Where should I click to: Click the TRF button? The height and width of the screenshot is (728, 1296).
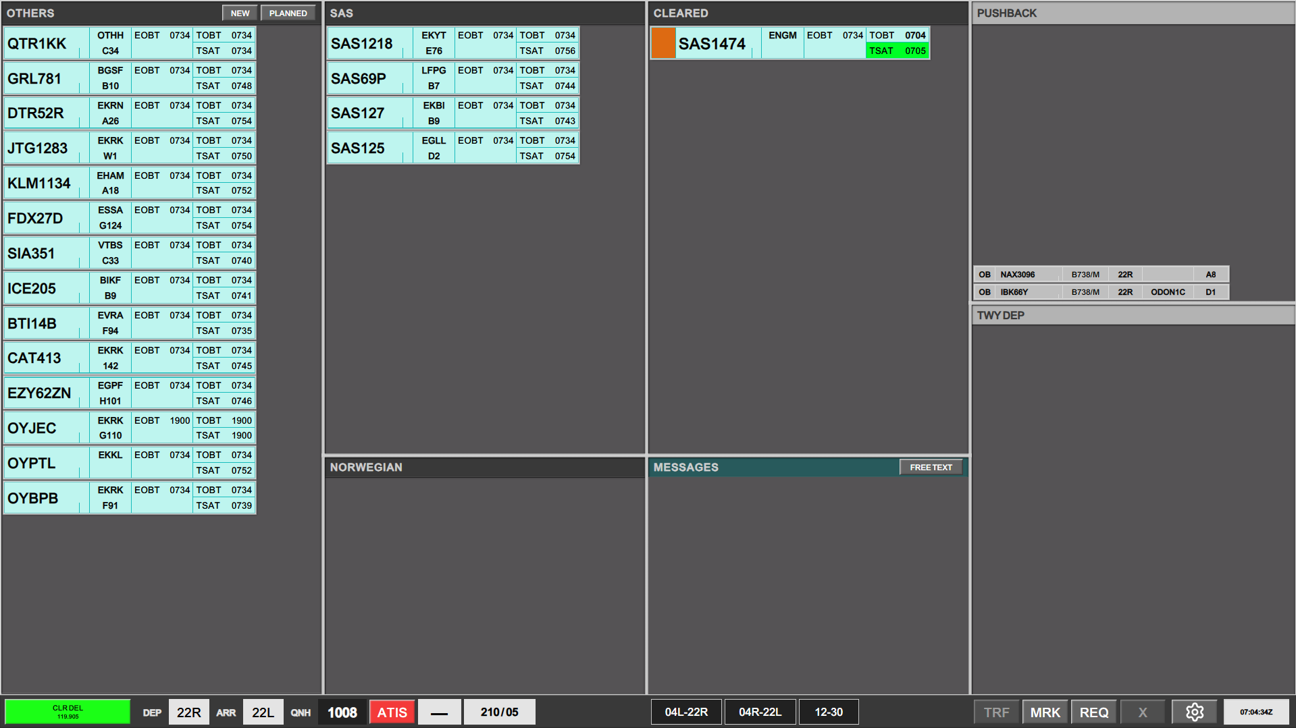[x=996, y=712]
